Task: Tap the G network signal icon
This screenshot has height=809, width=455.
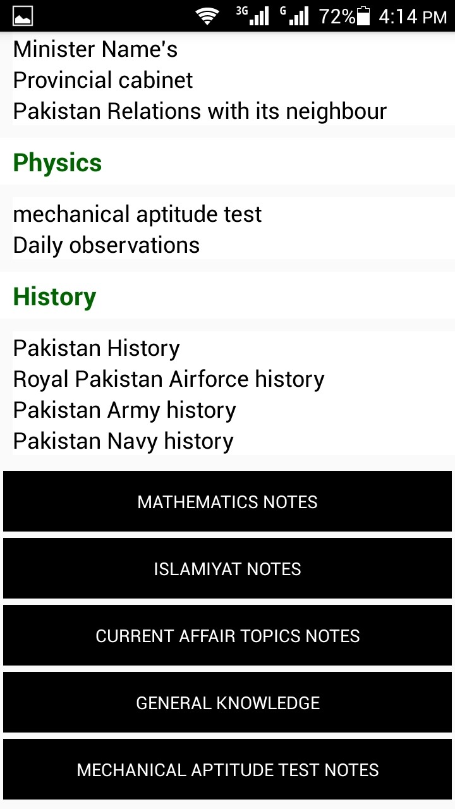Action: [295, 16]
